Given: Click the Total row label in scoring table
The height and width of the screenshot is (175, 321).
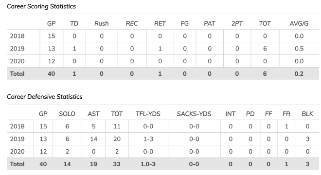Looking at the screenshot, I should coord(17,74).
